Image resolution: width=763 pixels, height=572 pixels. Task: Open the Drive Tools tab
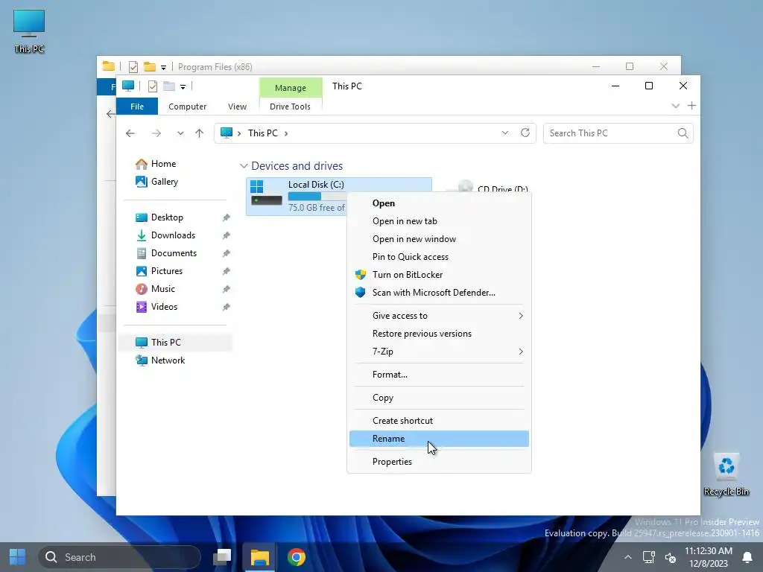tap(290, 107)
